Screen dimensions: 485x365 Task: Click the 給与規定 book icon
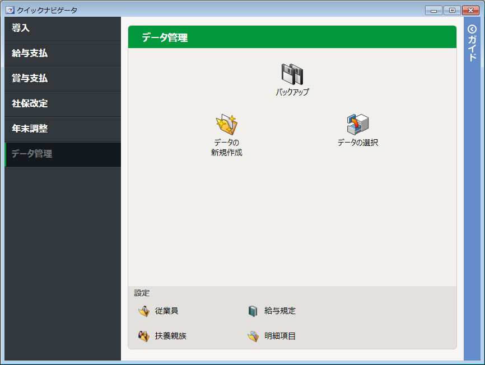coord(253,311)
